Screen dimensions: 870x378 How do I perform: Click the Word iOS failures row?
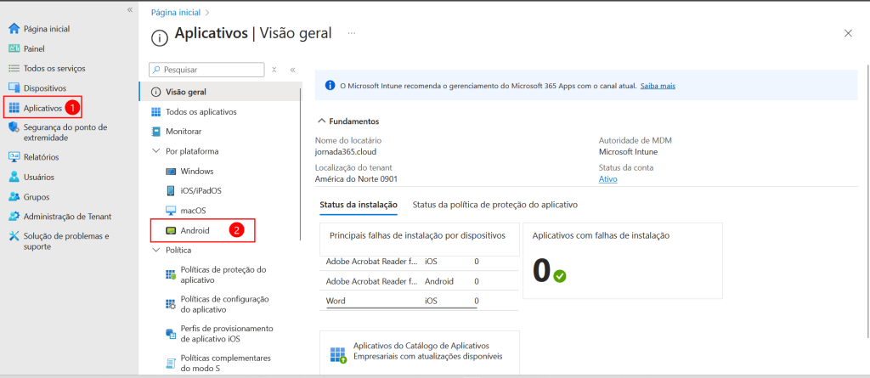(x=419, y=301)
